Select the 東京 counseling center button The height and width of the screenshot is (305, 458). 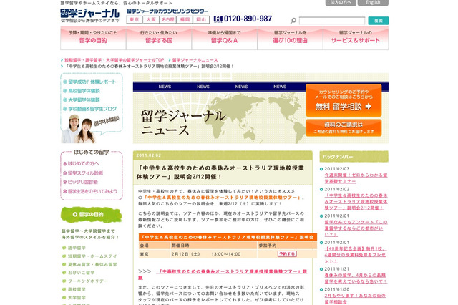point(135,19)
